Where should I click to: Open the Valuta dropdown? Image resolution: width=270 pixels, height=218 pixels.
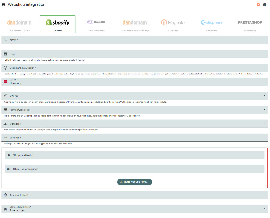click(x=135, y=96)
